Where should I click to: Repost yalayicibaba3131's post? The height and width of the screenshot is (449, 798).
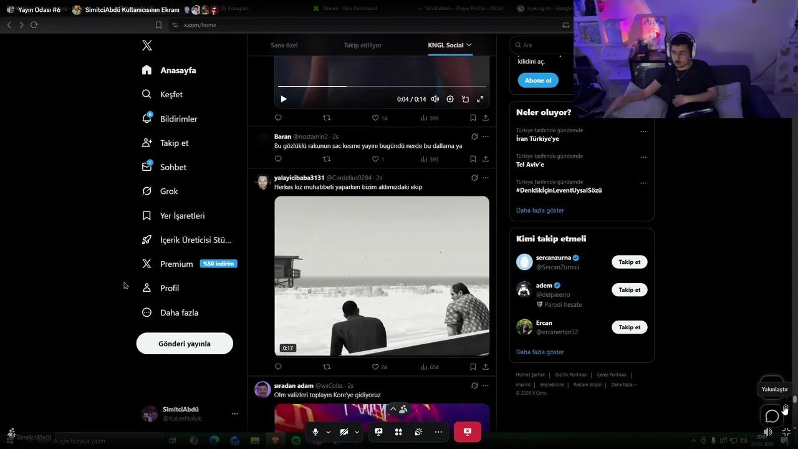(327, 367)
